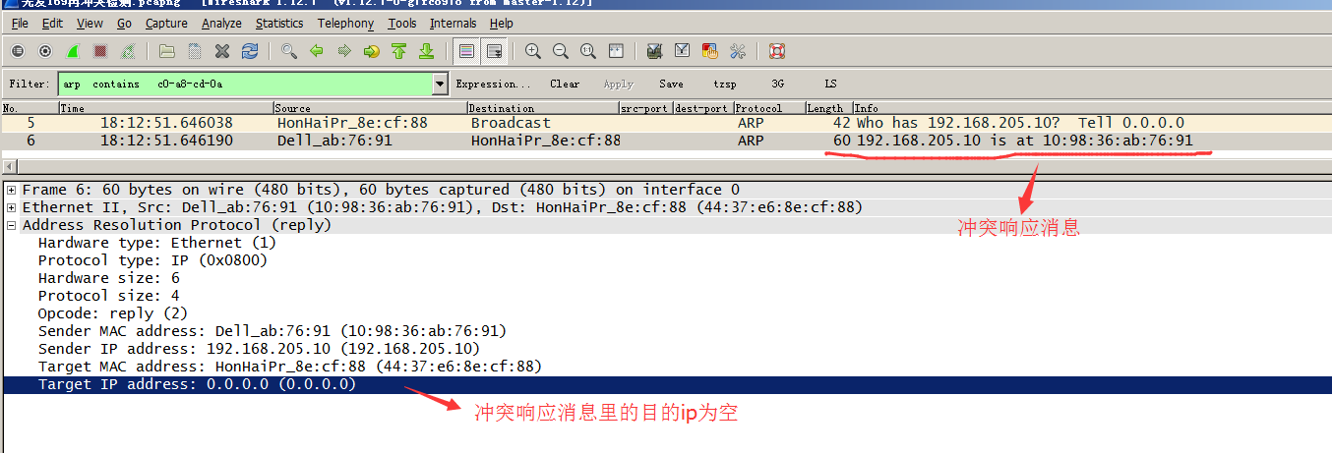The height and width of the screenshot is (453, 1332).
Task: Expand the Ethernet II tree node
Action: pyautogui.click(x=11, y=207)
